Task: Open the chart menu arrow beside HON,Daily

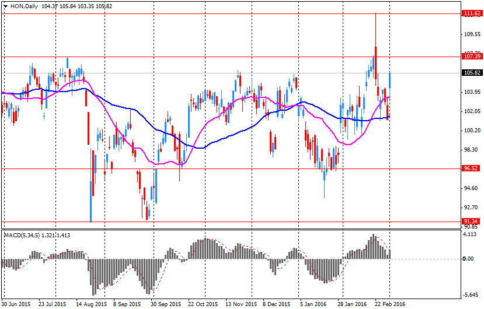Action: 6,6
